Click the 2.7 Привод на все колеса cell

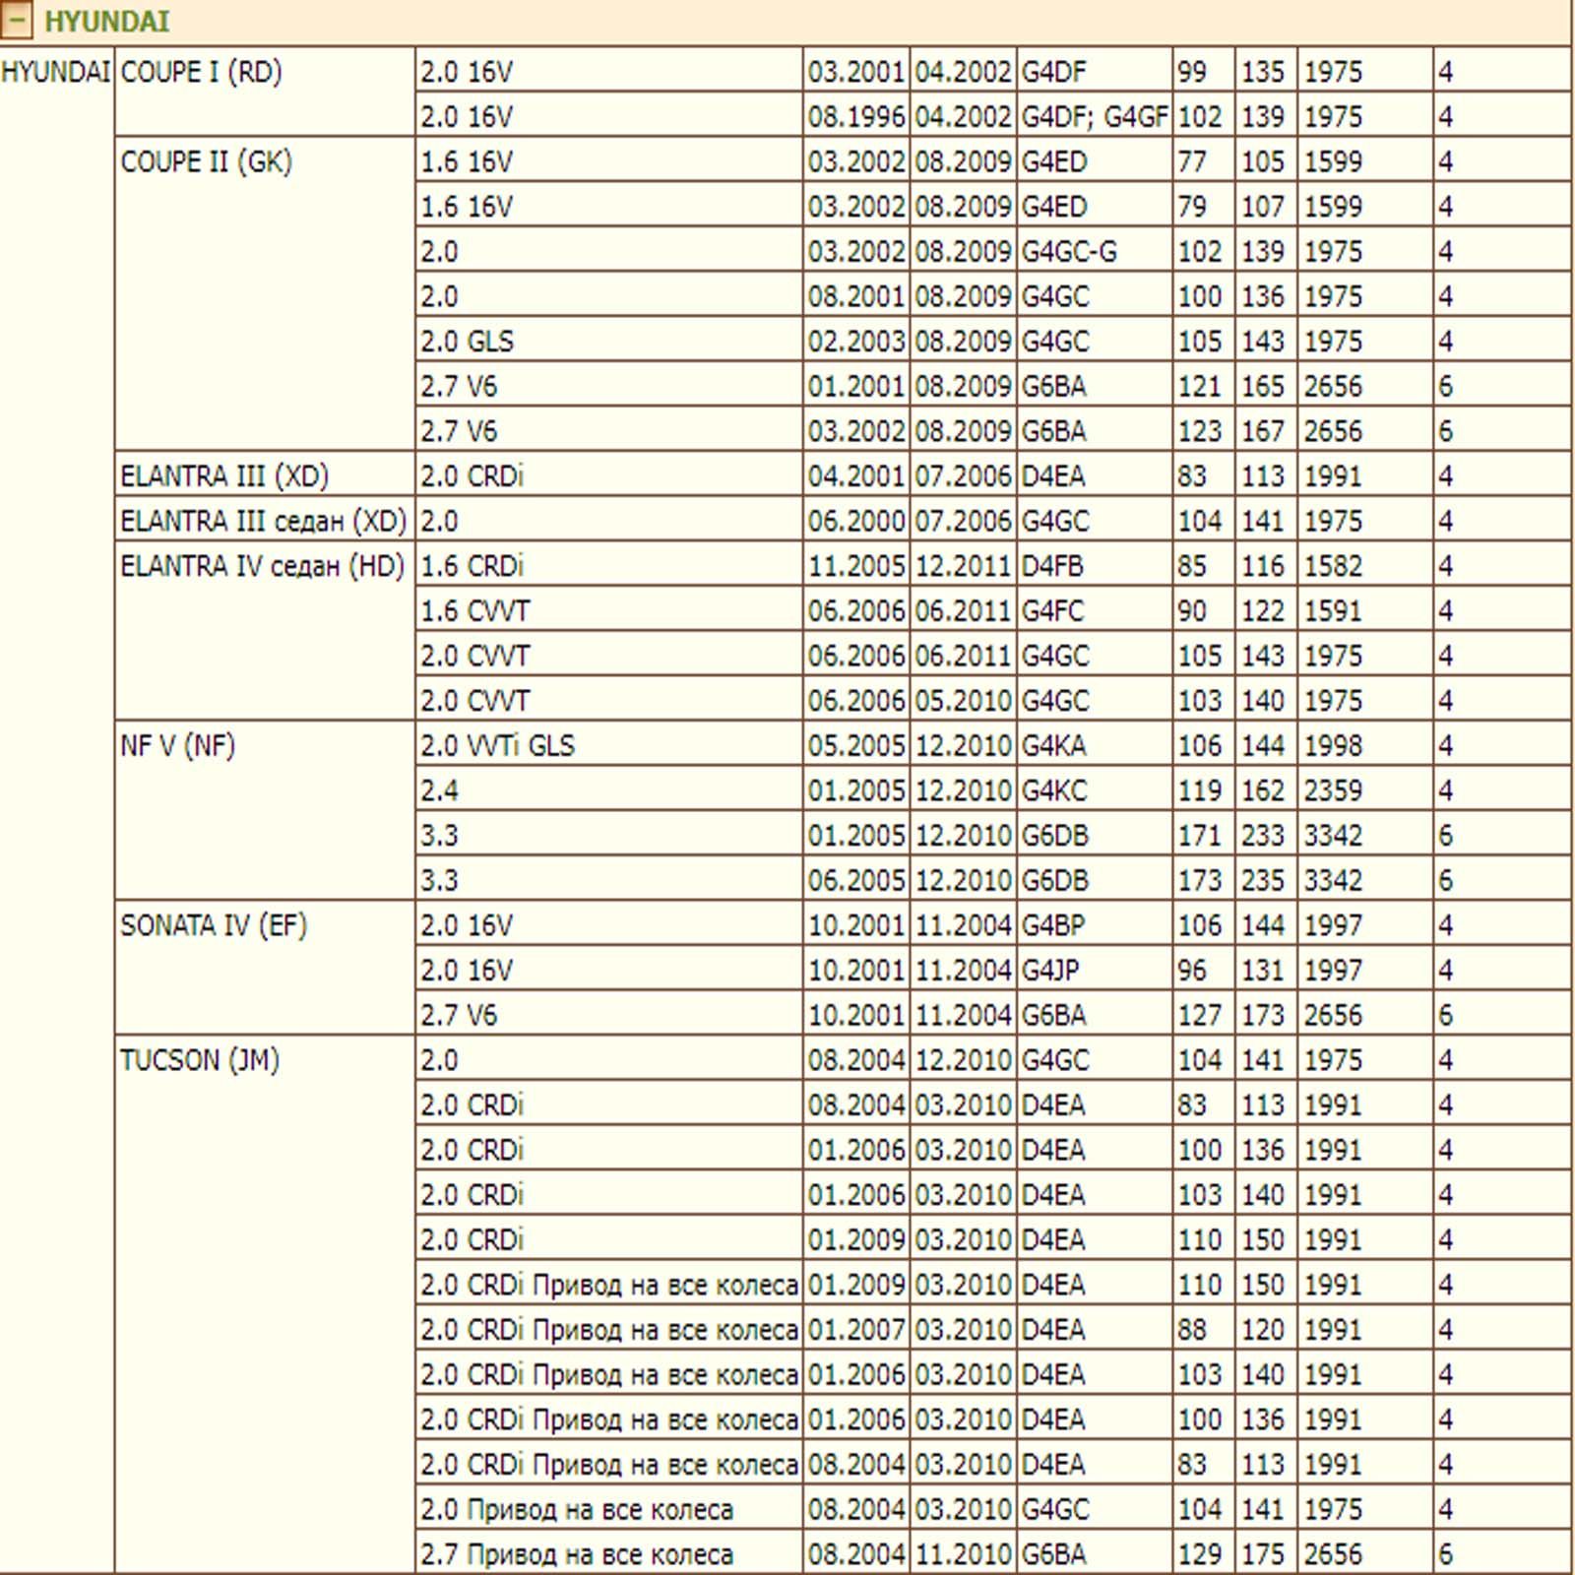tap(577, 1554)
